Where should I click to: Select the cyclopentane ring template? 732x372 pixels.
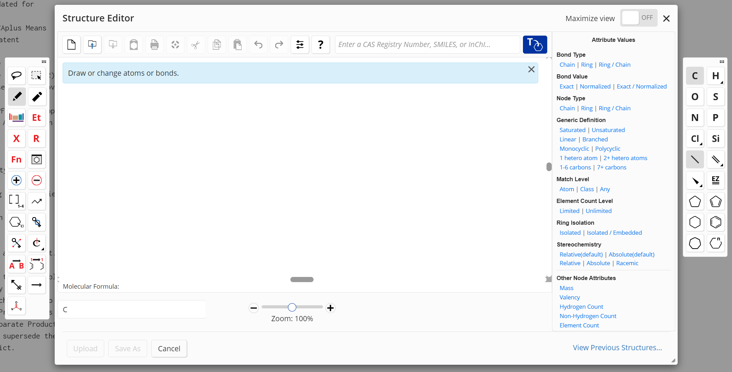(695, 201)
